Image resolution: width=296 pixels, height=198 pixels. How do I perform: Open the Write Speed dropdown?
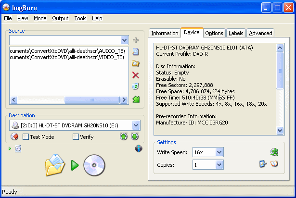[219, 152]
